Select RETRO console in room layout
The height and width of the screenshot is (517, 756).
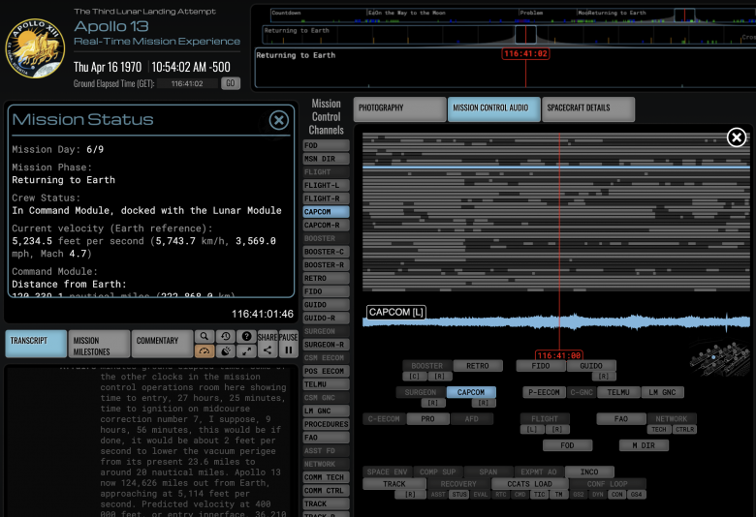pos(478,366)
